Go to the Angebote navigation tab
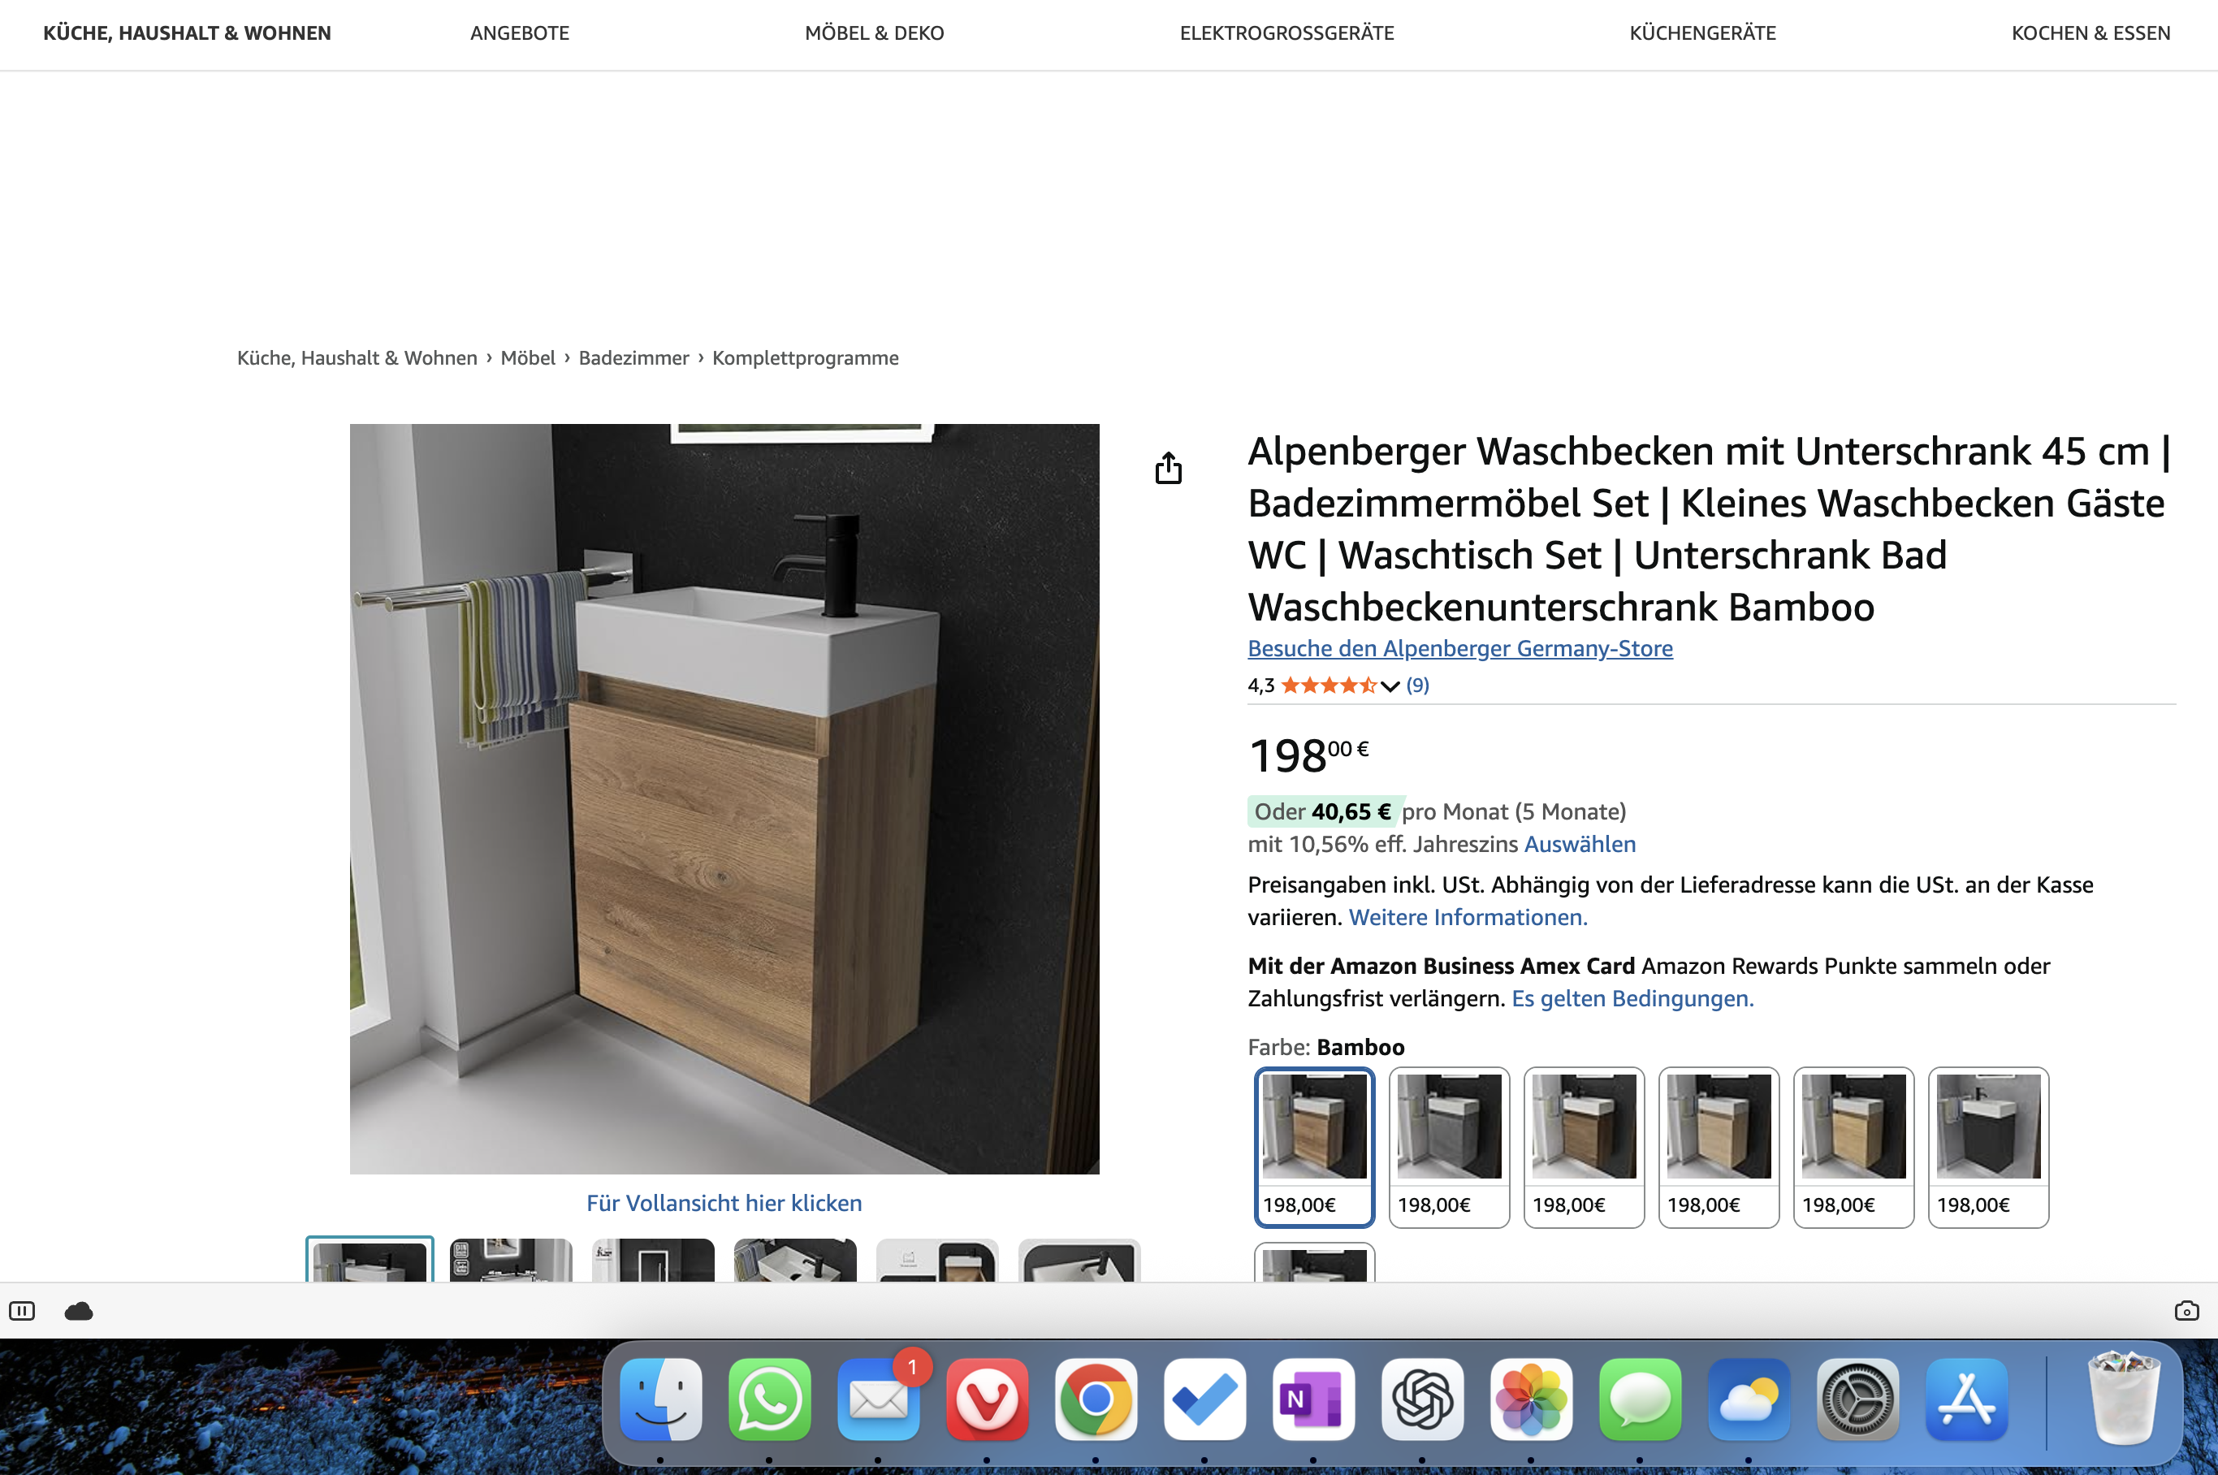The width and height of the screenshot is (2218, 1475). coord(519,33)
